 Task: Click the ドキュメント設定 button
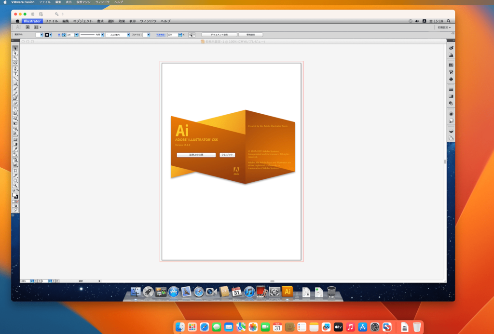point(220,35)
